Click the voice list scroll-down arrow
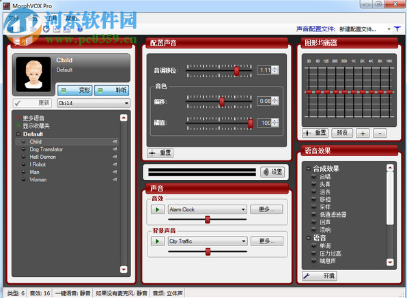 pyautogui.click(x=124, y=269)
